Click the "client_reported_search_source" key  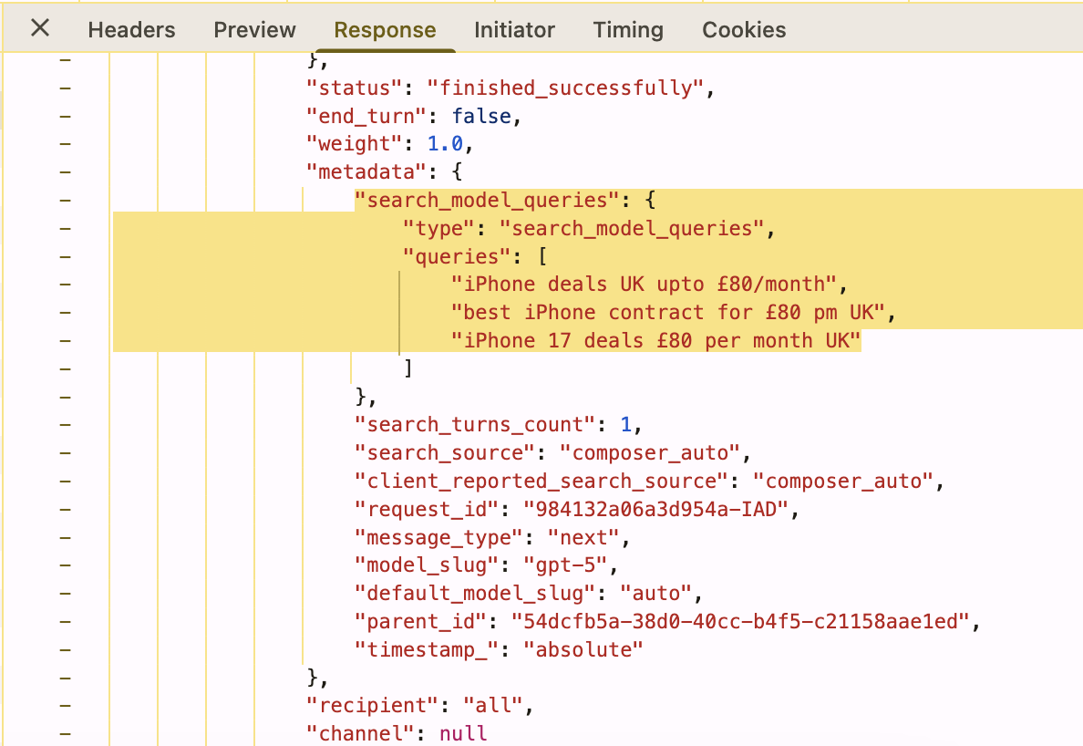coord(541,481)
